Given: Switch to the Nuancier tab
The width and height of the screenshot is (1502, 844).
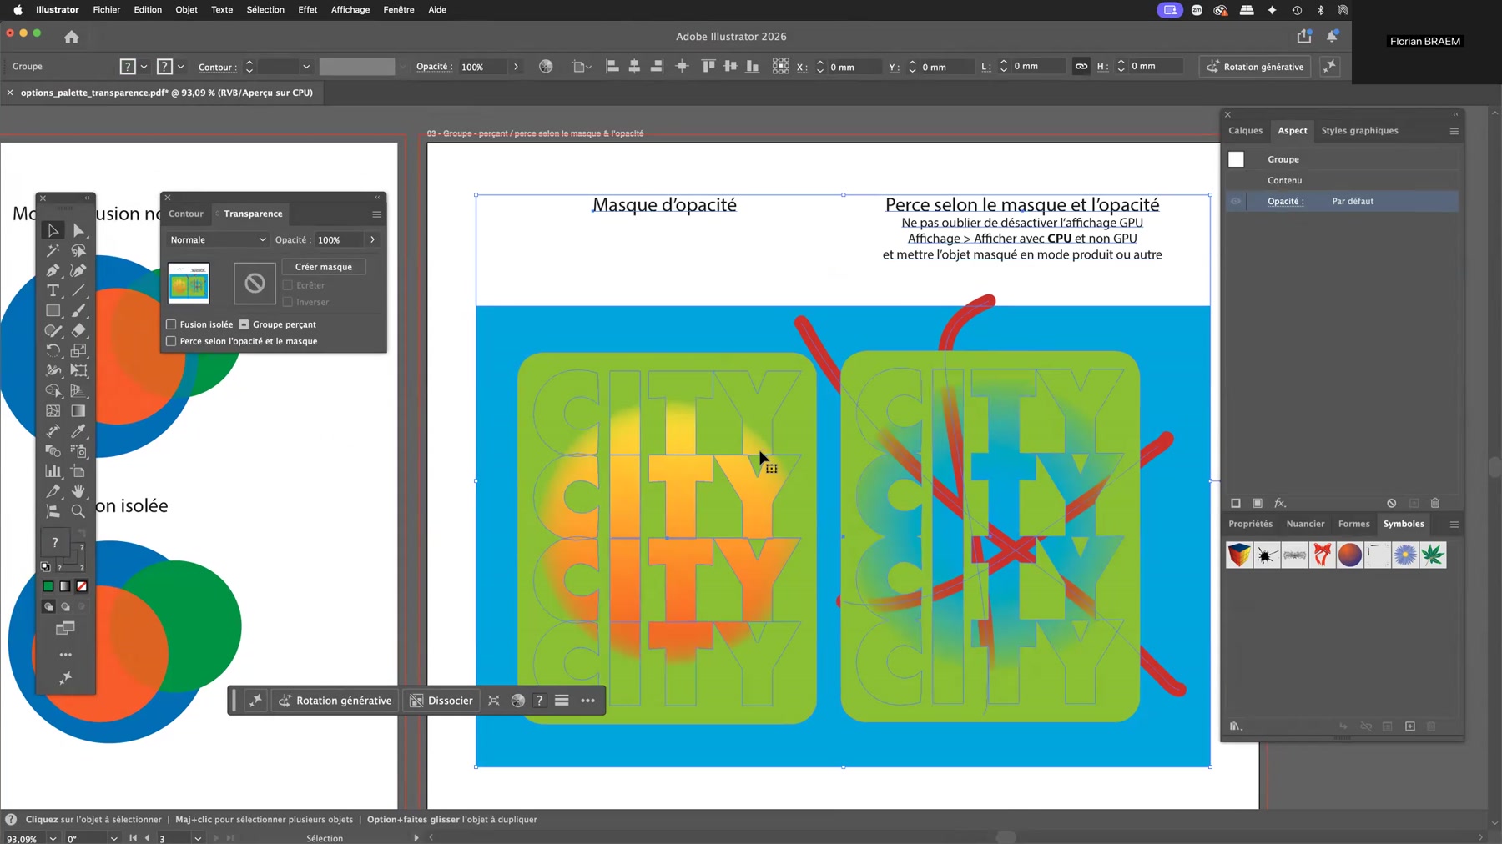Looking at the screenshot, I should tap(1305, 524).
